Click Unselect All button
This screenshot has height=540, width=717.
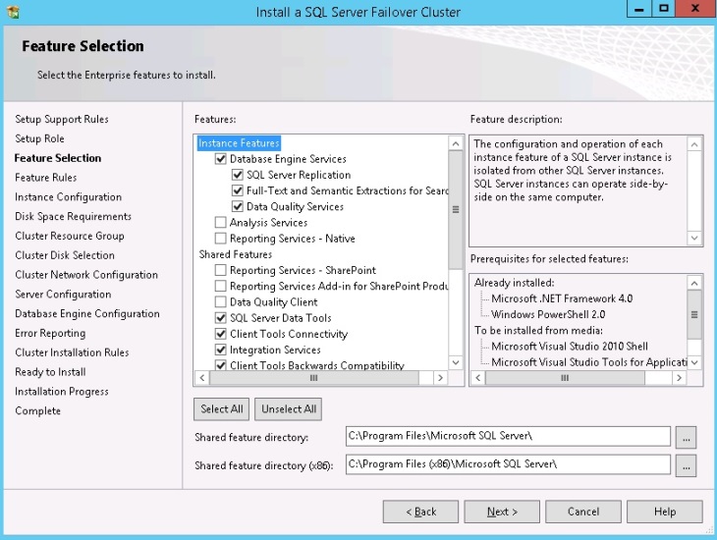tap(289, 409)
